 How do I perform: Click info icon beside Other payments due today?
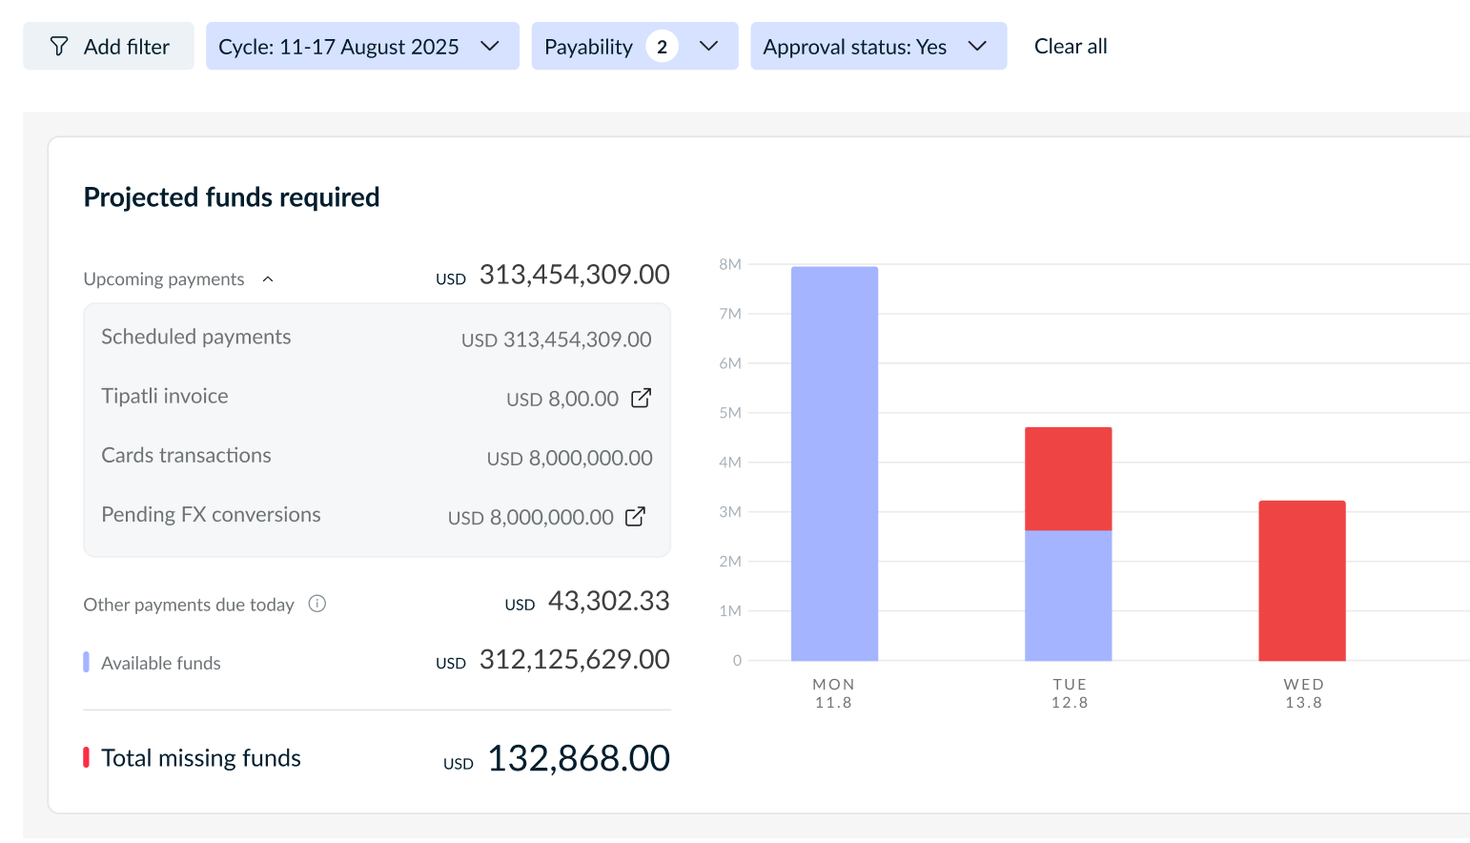click(x=317, y=604)
